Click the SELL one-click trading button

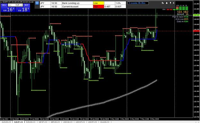(x=4, y=5)
